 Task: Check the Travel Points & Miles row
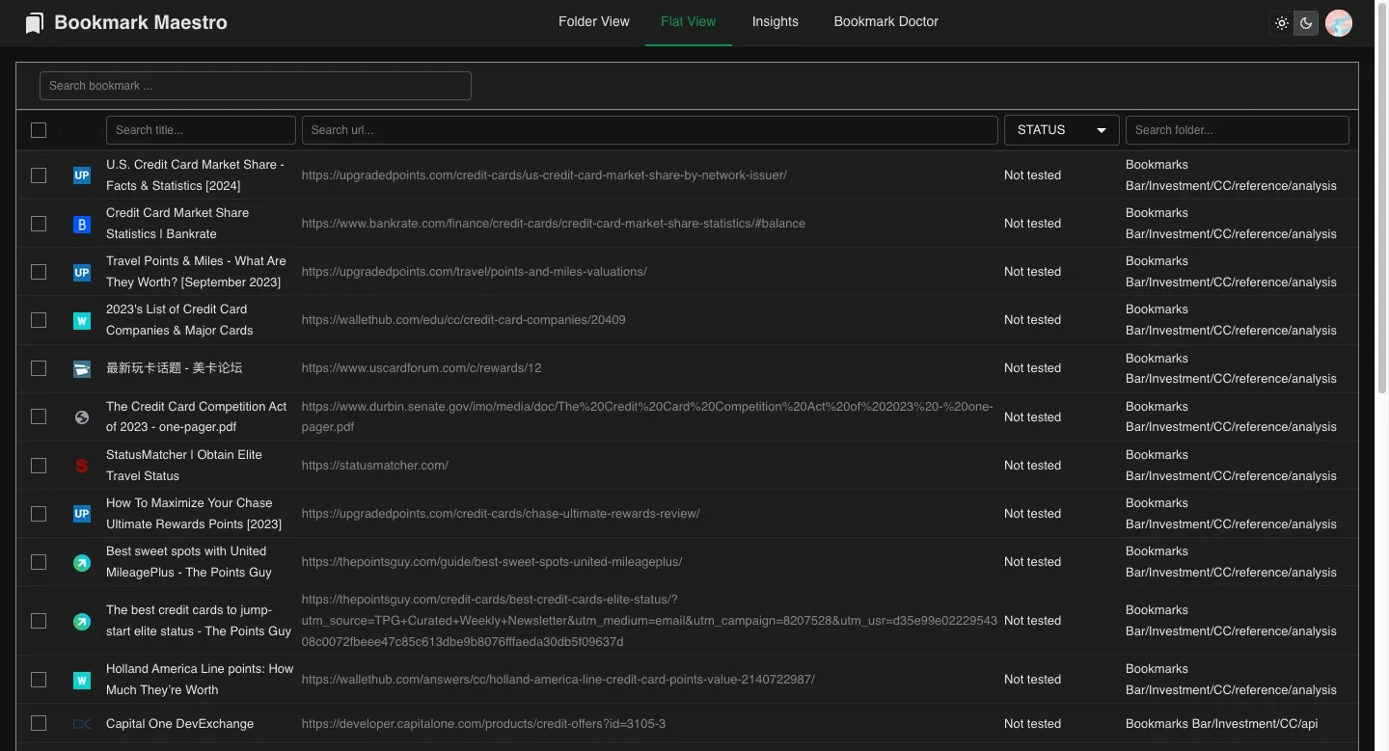[39, 272]
